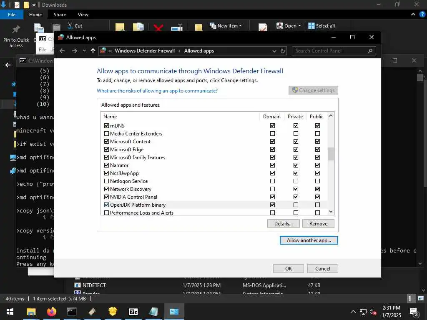Click the muted volume icon in tray
Image resolution: width=427 pixels, height=320 pixels.
(x=373, y=312)
